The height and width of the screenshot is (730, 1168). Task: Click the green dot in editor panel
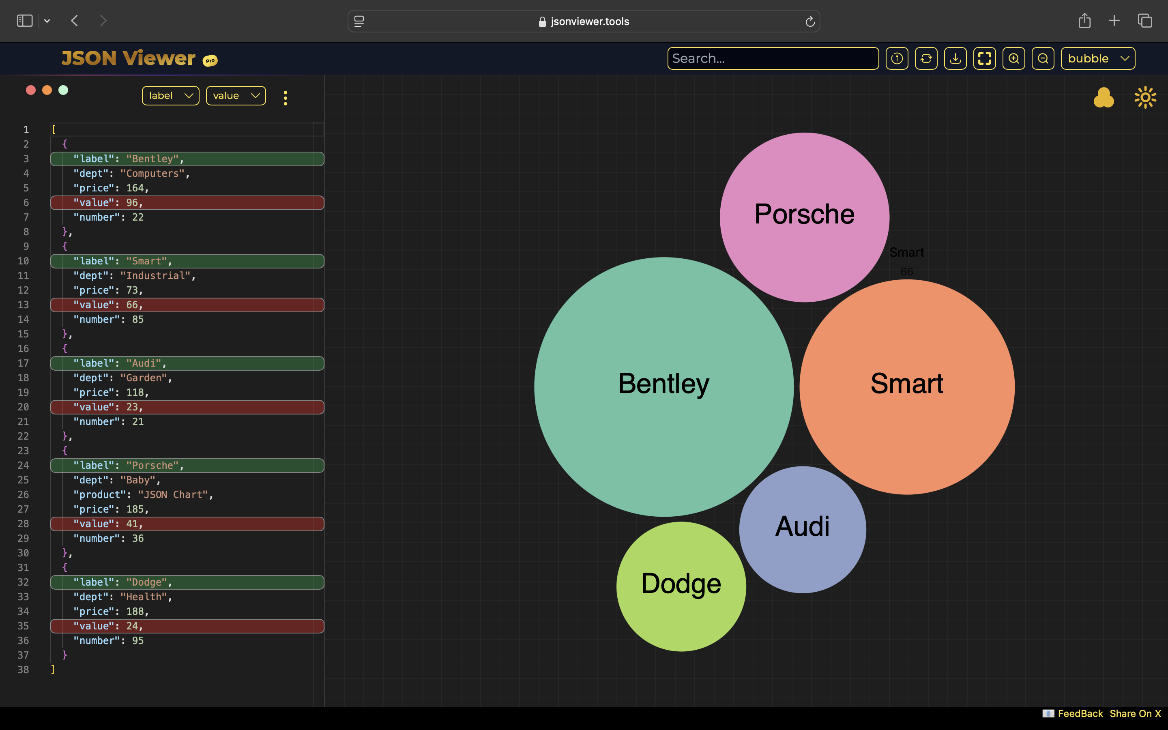tap(63, 90)
